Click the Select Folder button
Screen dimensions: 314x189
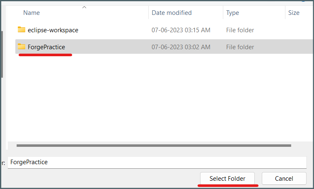(x=227, y=178)
